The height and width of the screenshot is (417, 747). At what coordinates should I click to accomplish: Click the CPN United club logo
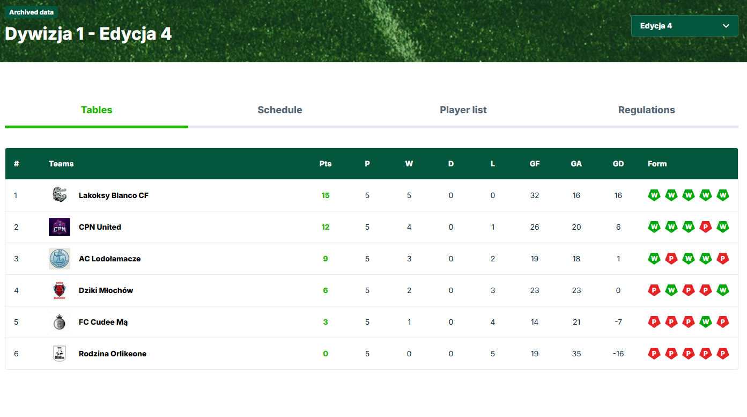click(x=60, y=226)
